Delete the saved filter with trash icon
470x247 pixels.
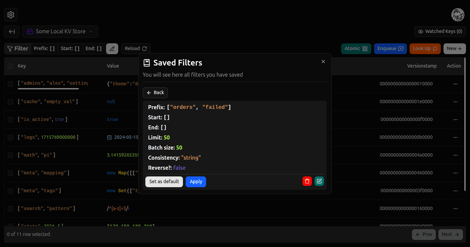point(307,181)
